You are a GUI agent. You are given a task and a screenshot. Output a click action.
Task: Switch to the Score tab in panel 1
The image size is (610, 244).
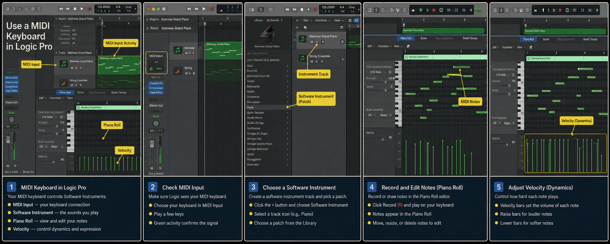tap(80, 92)
